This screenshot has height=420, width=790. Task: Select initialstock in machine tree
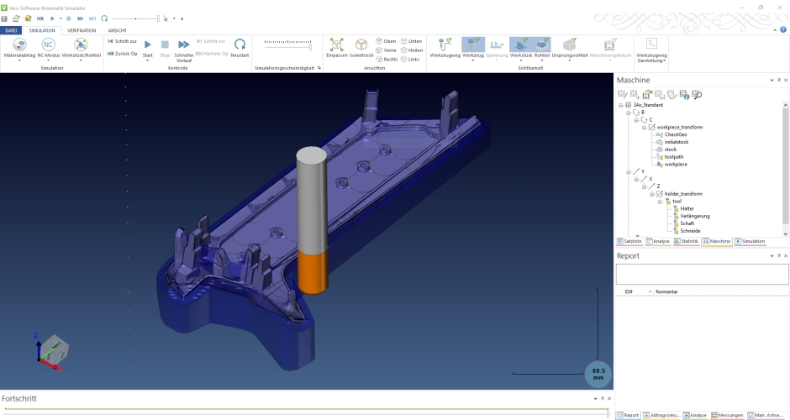click(x=677, y=142)
